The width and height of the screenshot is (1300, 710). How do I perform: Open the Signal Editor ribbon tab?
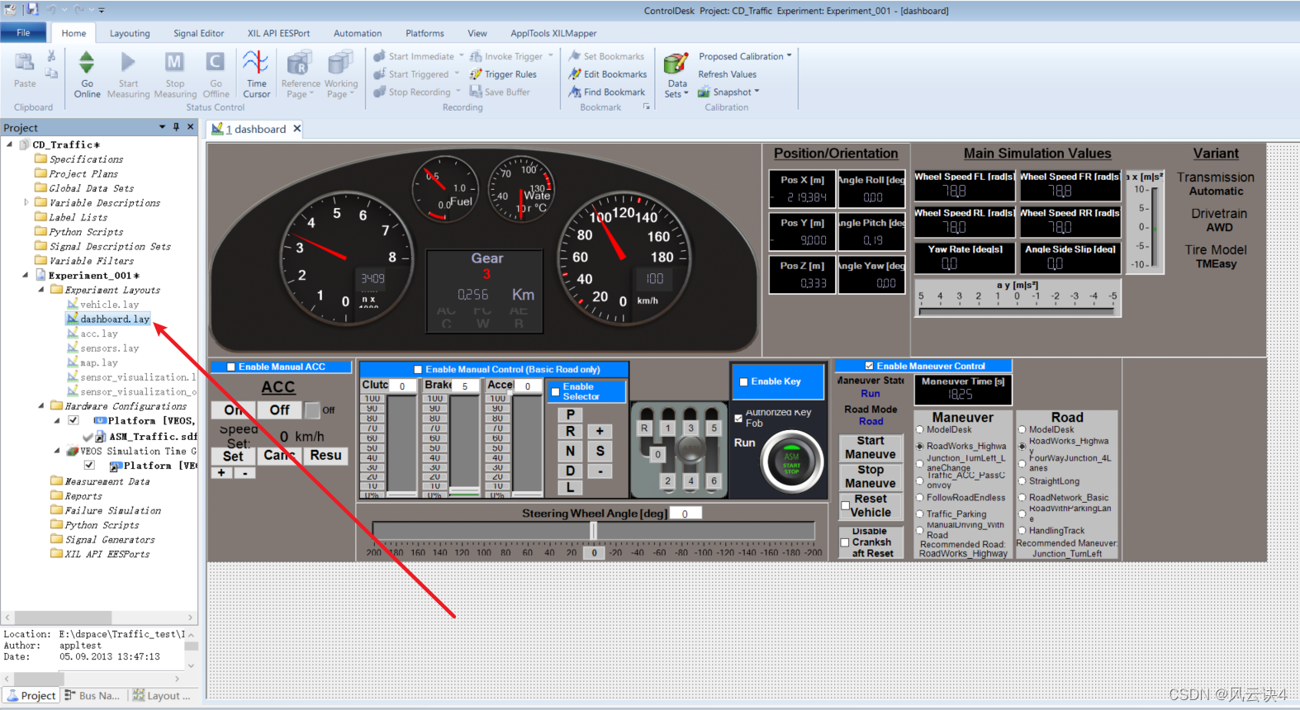point(198,34)
